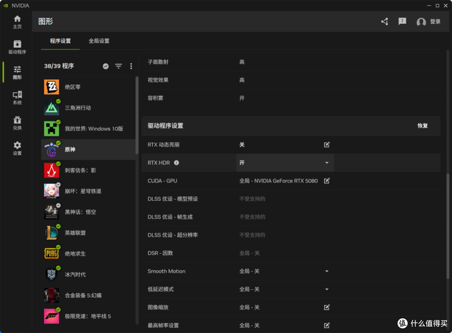Open the 系统 system section
The image size is (452, 333).
pos(17,98)
